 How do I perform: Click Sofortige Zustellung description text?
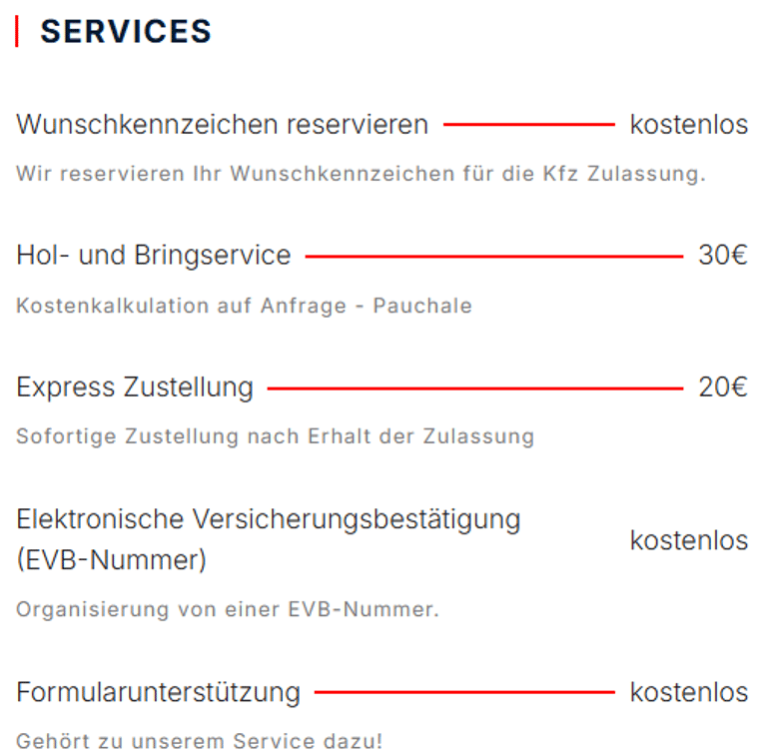pyautogui.click(x=275, y=436)
